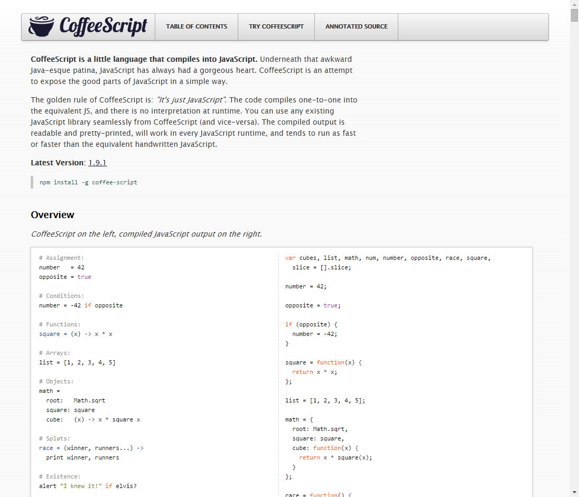Screen dimensions: 579x497
Task: Click the '# Objects:' comment line
Action: (x=57, y=381)
